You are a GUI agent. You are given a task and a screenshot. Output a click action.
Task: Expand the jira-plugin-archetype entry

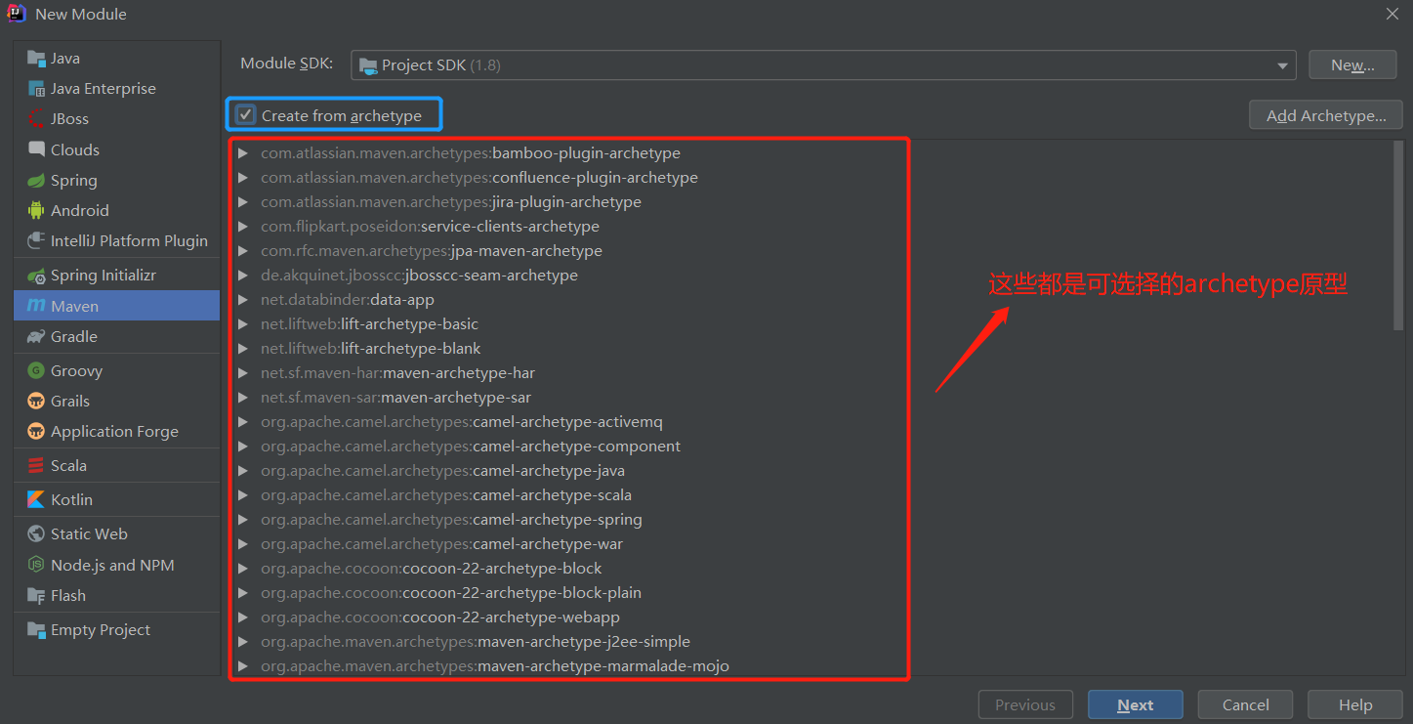[242, 202]
